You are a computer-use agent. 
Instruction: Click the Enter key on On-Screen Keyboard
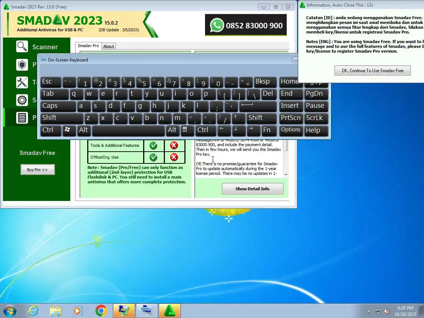pos(258,106)
